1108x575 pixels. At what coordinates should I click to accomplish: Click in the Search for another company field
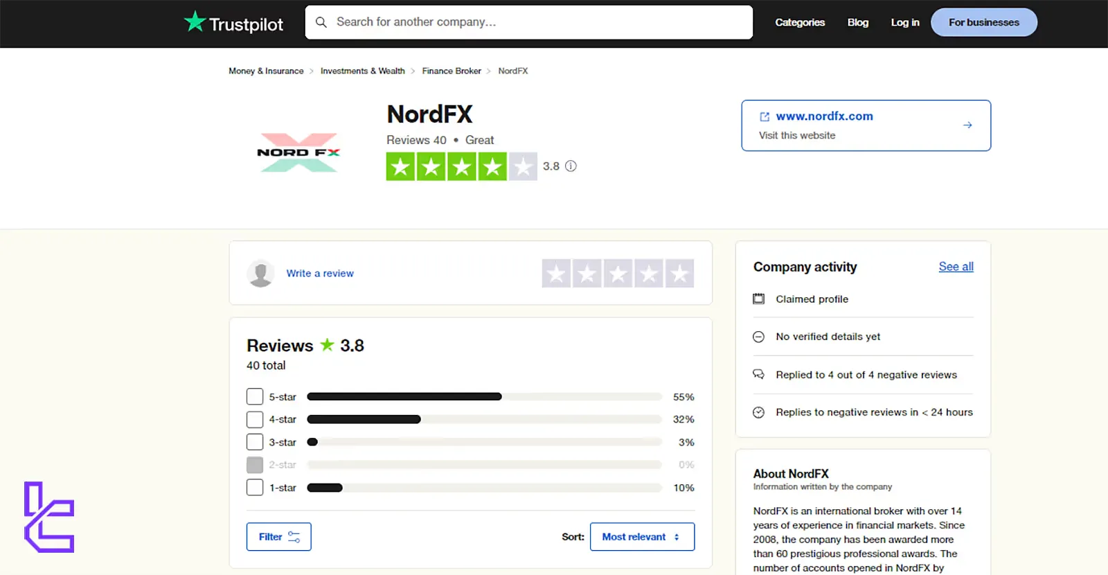coord(529,22)
